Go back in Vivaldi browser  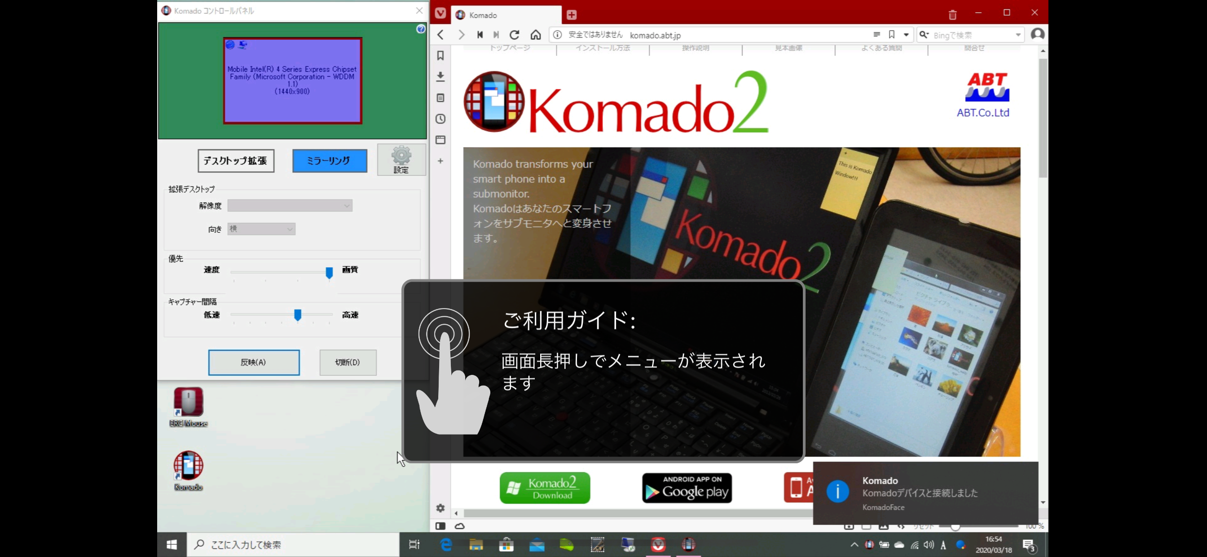point(441,35)
